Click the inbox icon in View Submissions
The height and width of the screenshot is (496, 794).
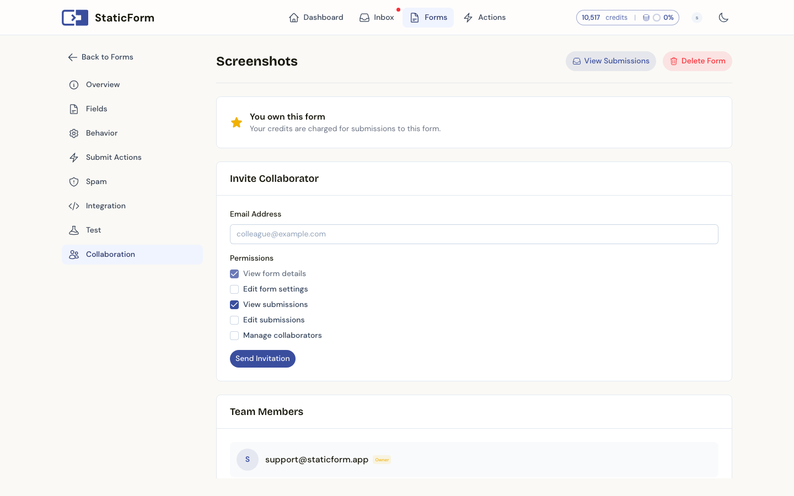pyautogui.click(x=577, y=61)
